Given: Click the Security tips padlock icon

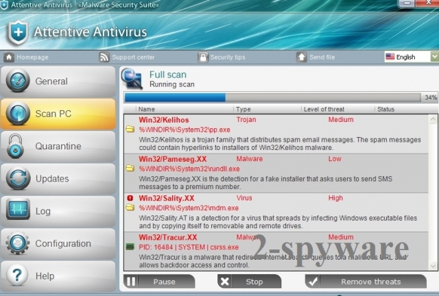Looking at the screenshot, I should coord(203,58).
